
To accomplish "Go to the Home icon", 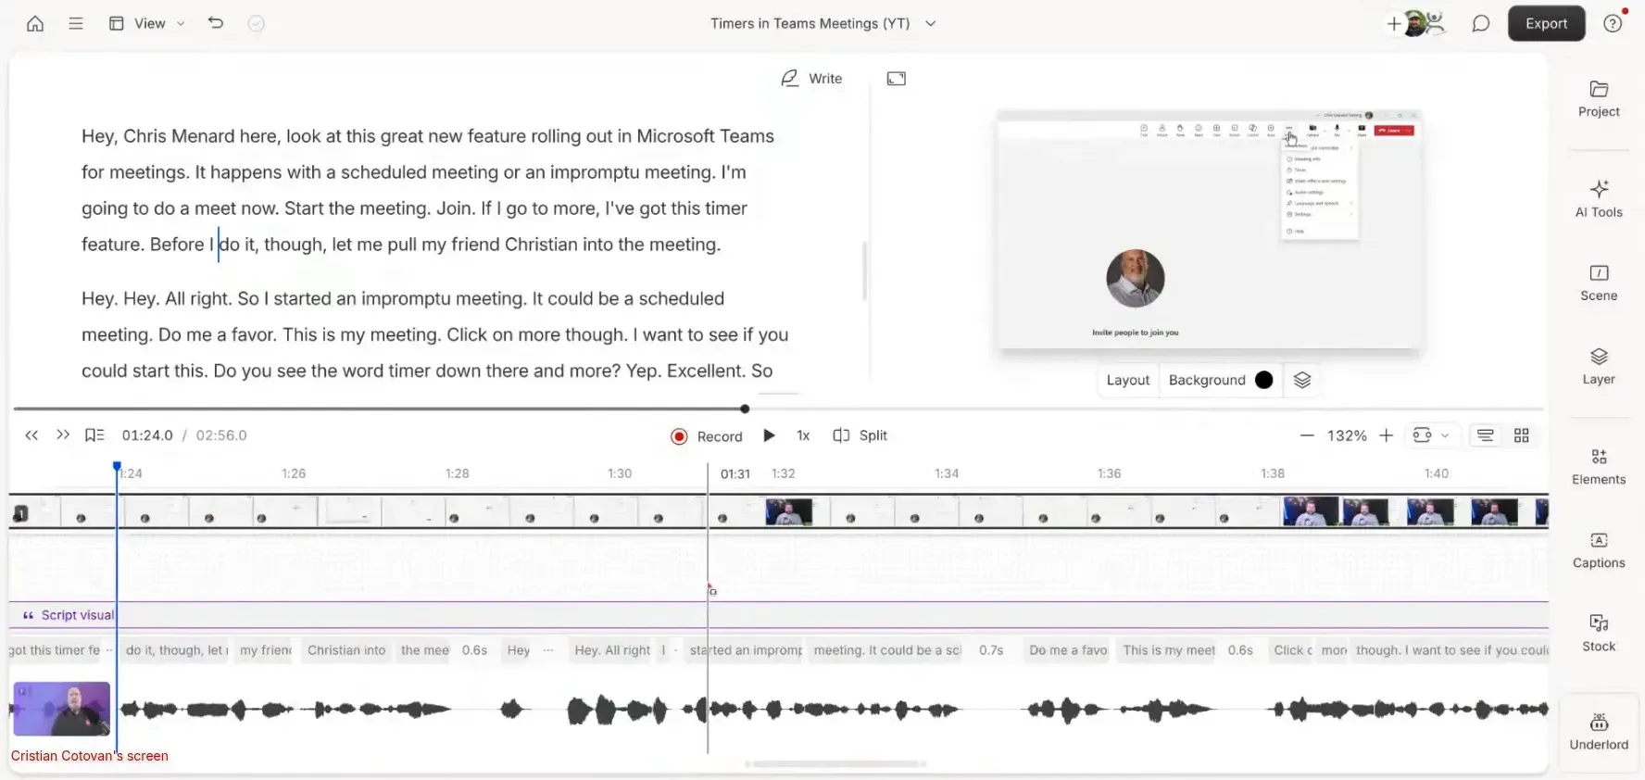I will (x=35, y=23).
